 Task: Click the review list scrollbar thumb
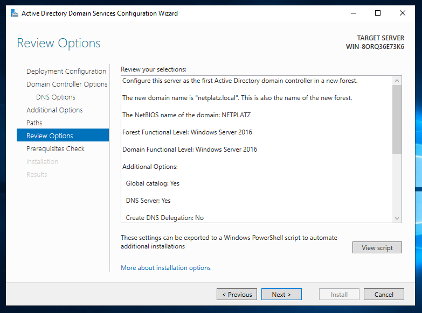[397, 119]
